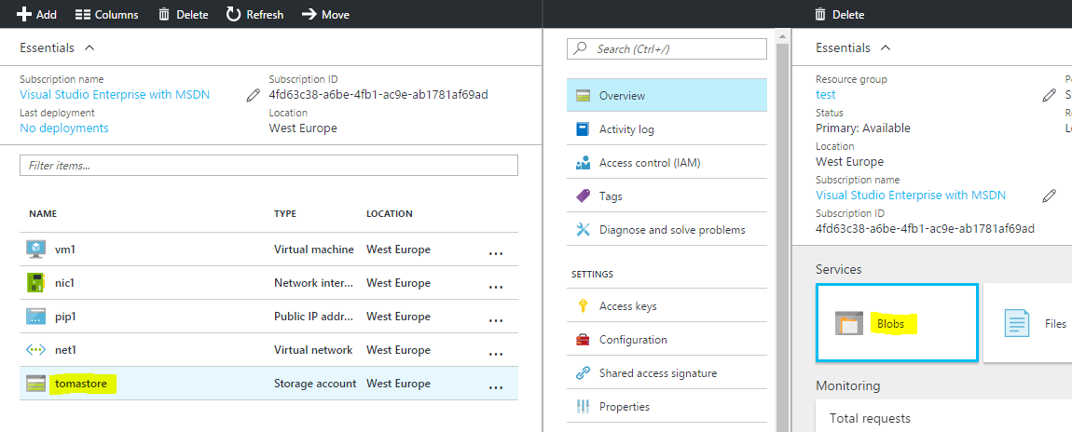This screenshot has width=1072, height=432.
Task: Open Shared access signature
Action: point(667,372)
